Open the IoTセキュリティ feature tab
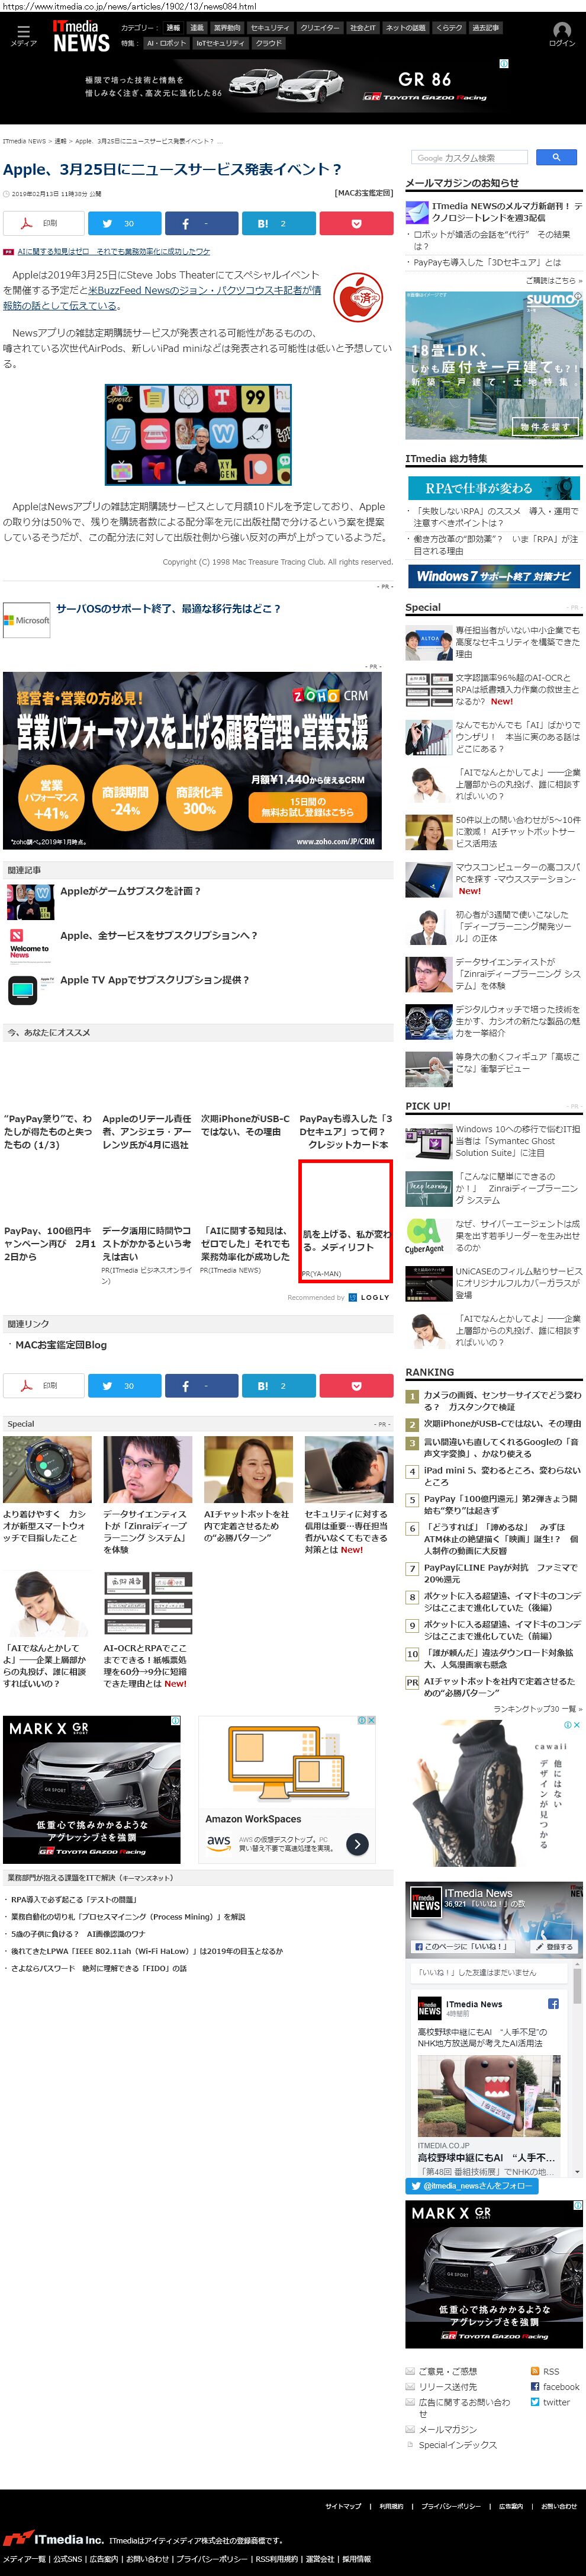The image size is (586, 2576). click(x=221, y=43)
